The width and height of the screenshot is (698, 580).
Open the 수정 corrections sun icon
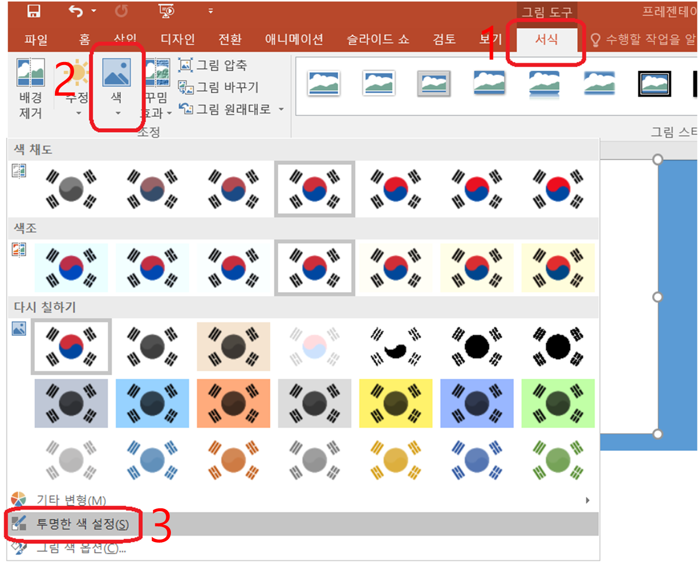tap(79, 74)
